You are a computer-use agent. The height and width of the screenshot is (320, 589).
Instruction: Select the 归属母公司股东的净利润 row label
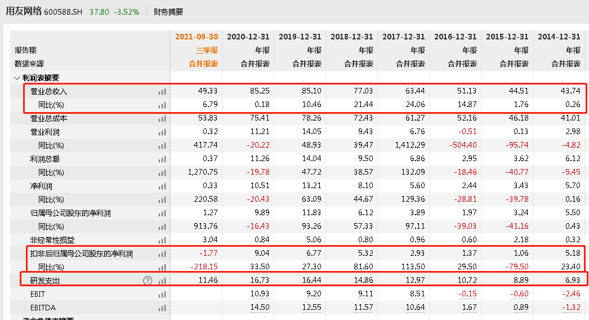70,213
